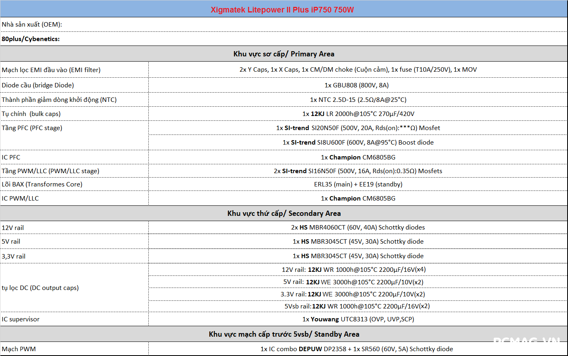Click the Secondary Area section header
This screenshot has height=356, width=568.
pos(283,213)
